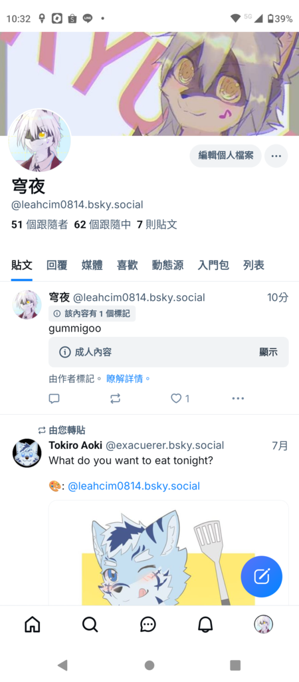View the 62 個跟隨中 list
The image size is (299, 682).
point(102,225)
